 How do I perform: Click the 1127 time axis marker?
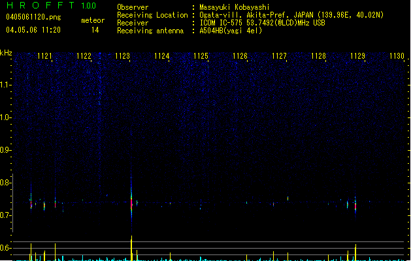(279, 56)
